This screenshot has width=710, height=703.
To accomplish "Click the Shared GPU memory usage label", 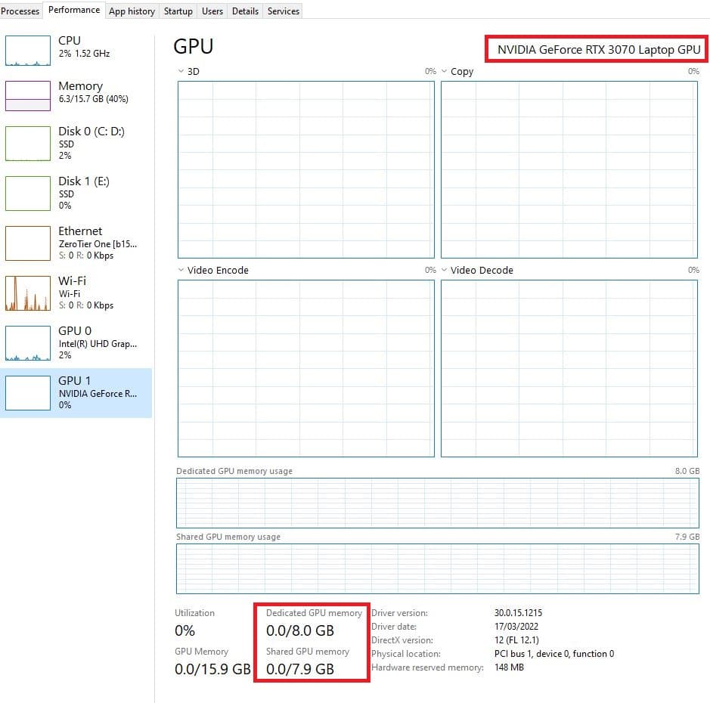I will click(x=228, y=537).
